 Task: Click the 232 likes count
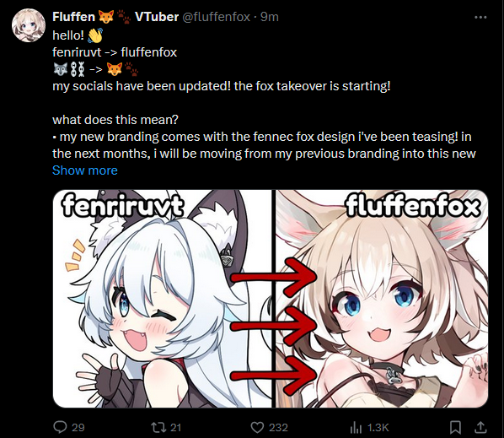point(278,428)
